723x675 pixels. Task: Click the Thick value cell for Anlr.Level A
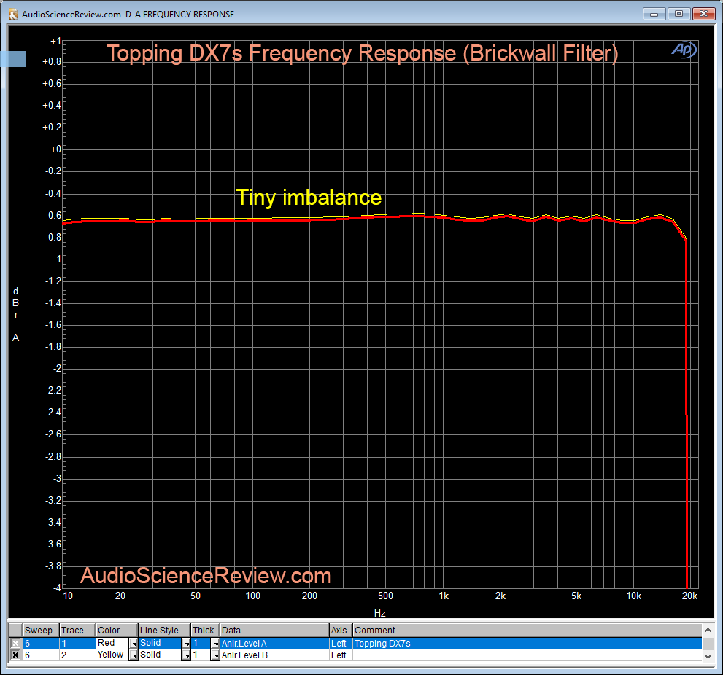[x=201, y=643]
